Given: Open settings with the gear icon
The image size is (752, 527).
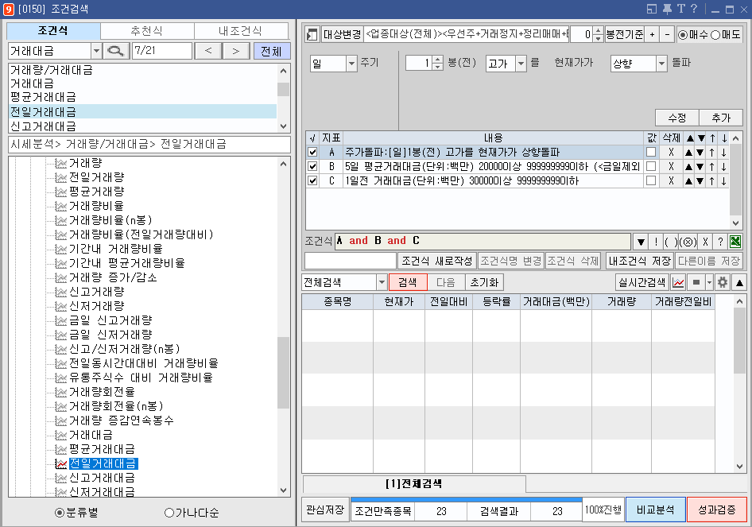Looking at the screenshot, I should [x=723, y=282].
